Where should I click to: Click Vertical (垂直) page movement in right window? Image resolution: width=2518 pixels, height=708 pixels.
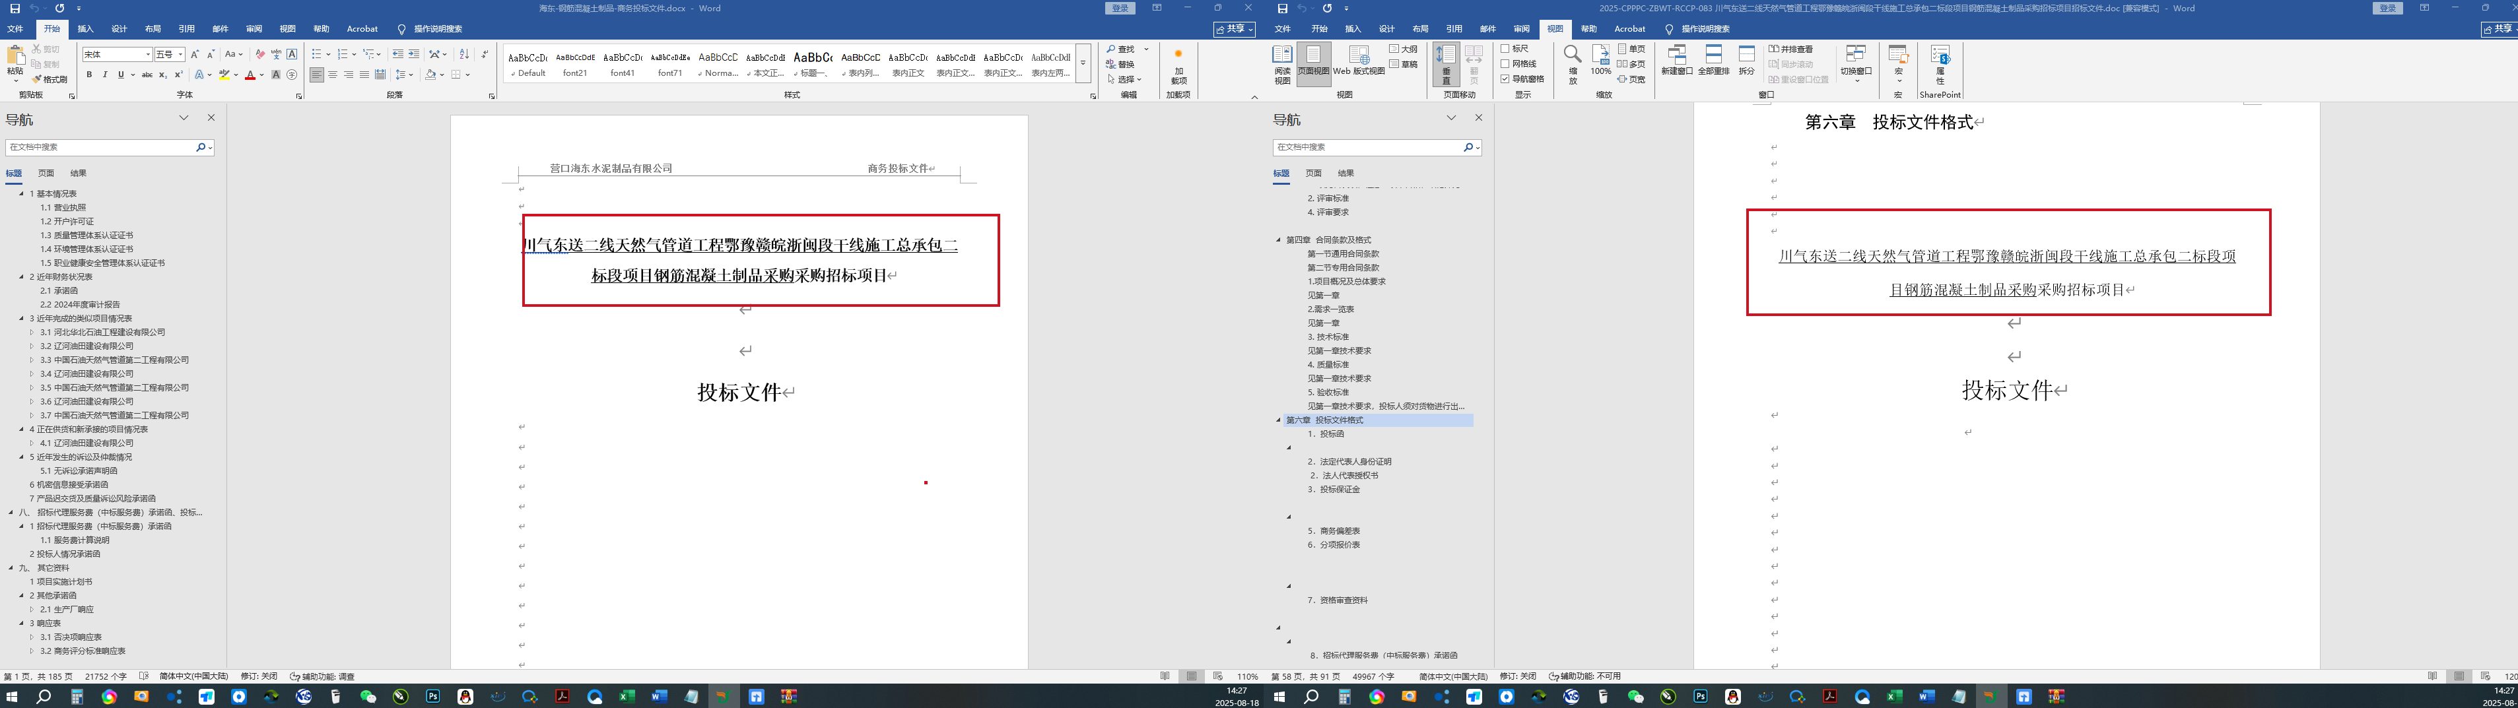[x=1446, y=65]
